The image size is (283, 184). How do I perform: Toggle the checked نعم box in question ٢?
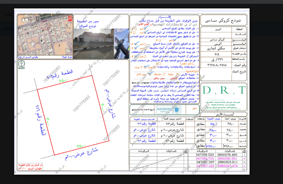click(x=146, y=32)
